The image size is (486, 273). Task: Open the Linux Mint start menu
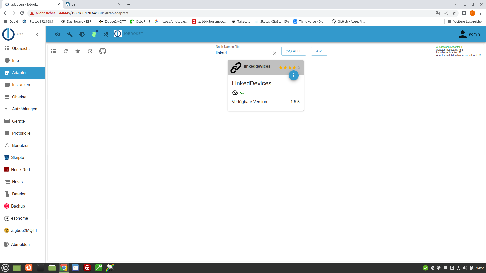5,268
